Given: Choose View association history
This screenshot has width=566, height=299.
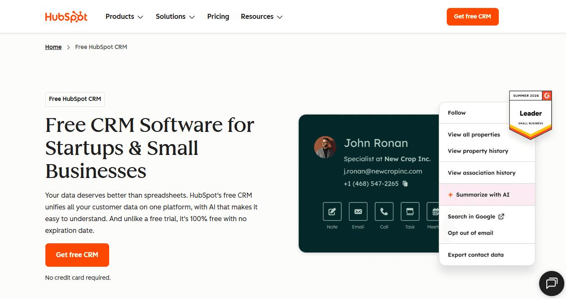Looking at the screenshot, I should (x=482, y=173).
